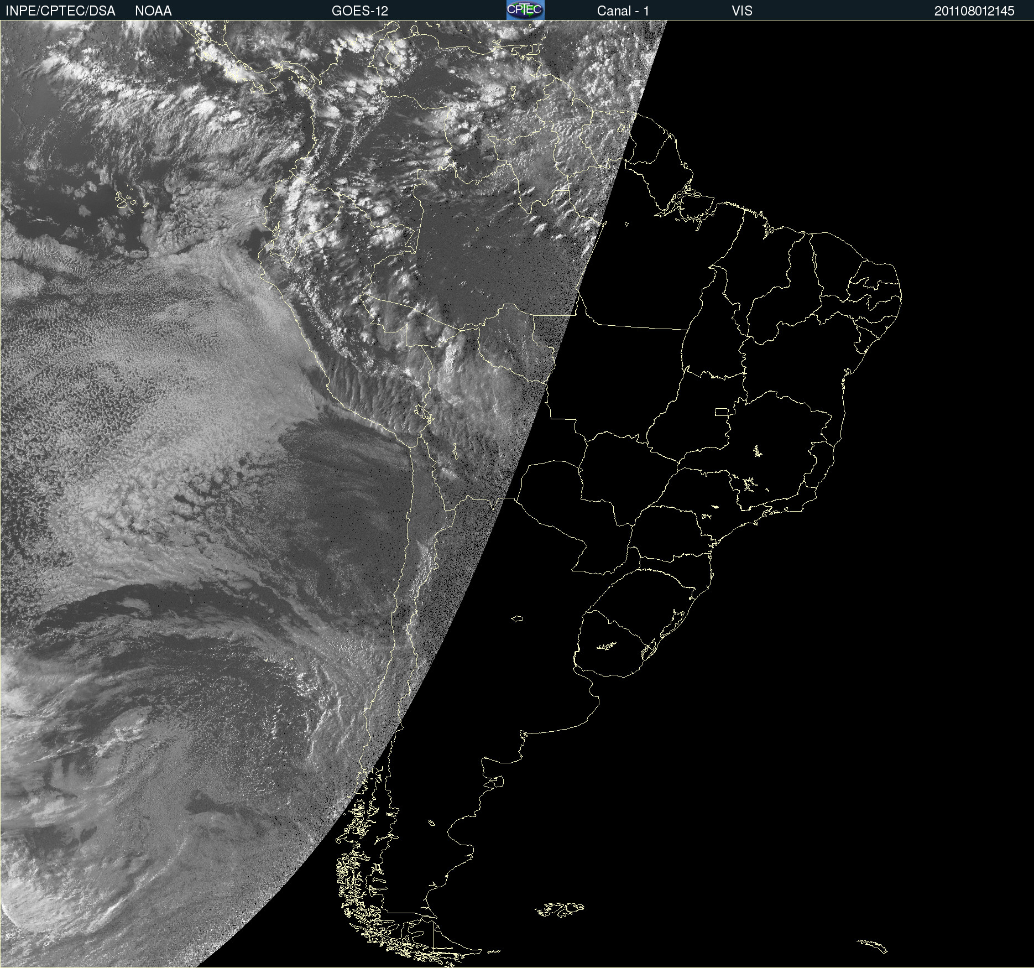Click the GOES-12 satellite label
1034x968 pixels.
pos(360,11)
